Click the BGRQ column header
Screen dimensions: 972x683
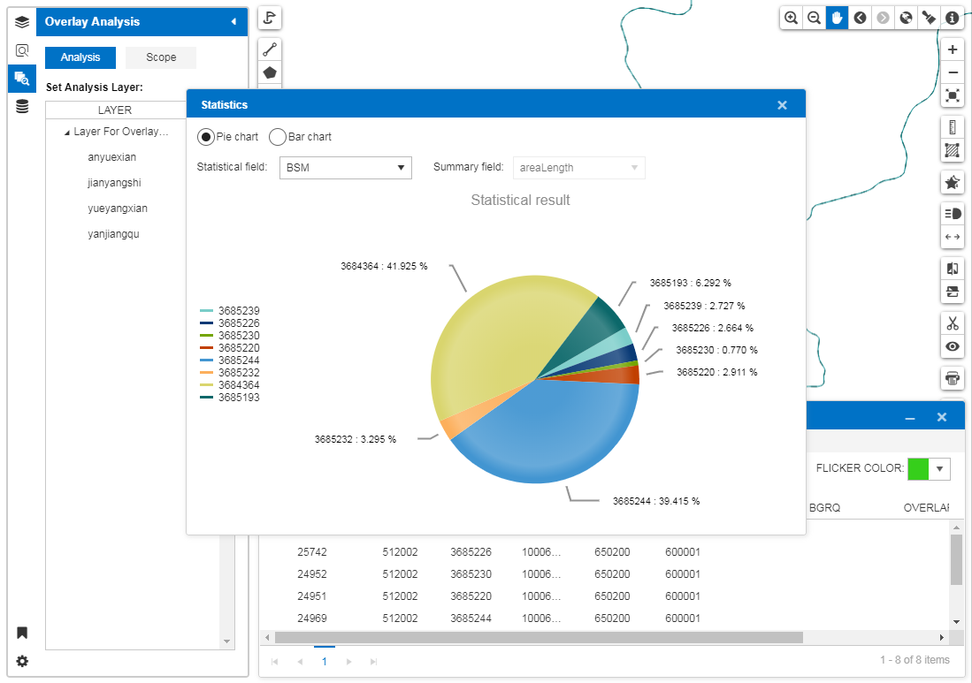pos(825,508)
